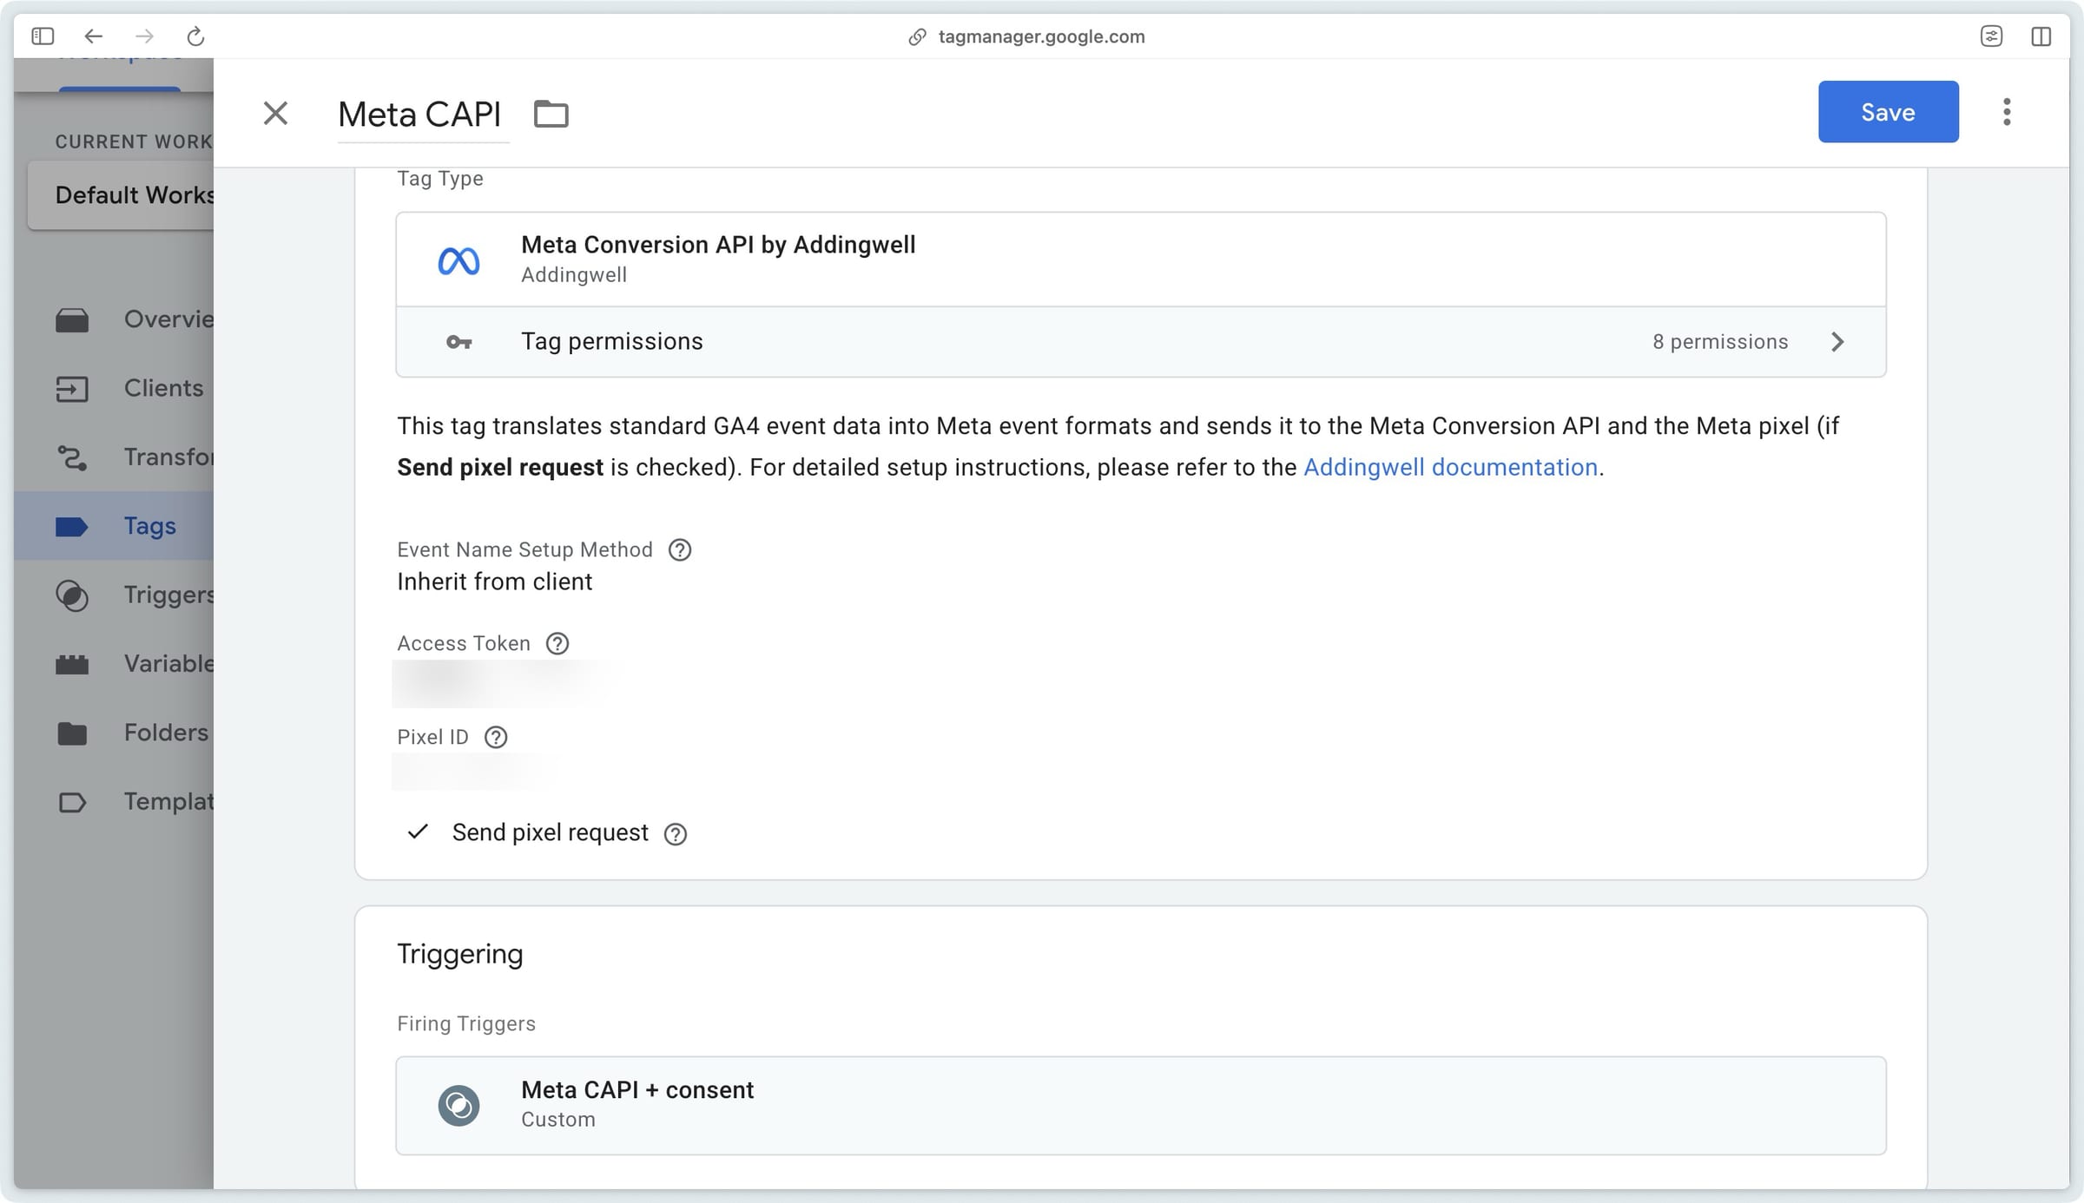This screenshot has height=1203, width=2084.
Task: Go forward in the browser
Action: point(145,36)
